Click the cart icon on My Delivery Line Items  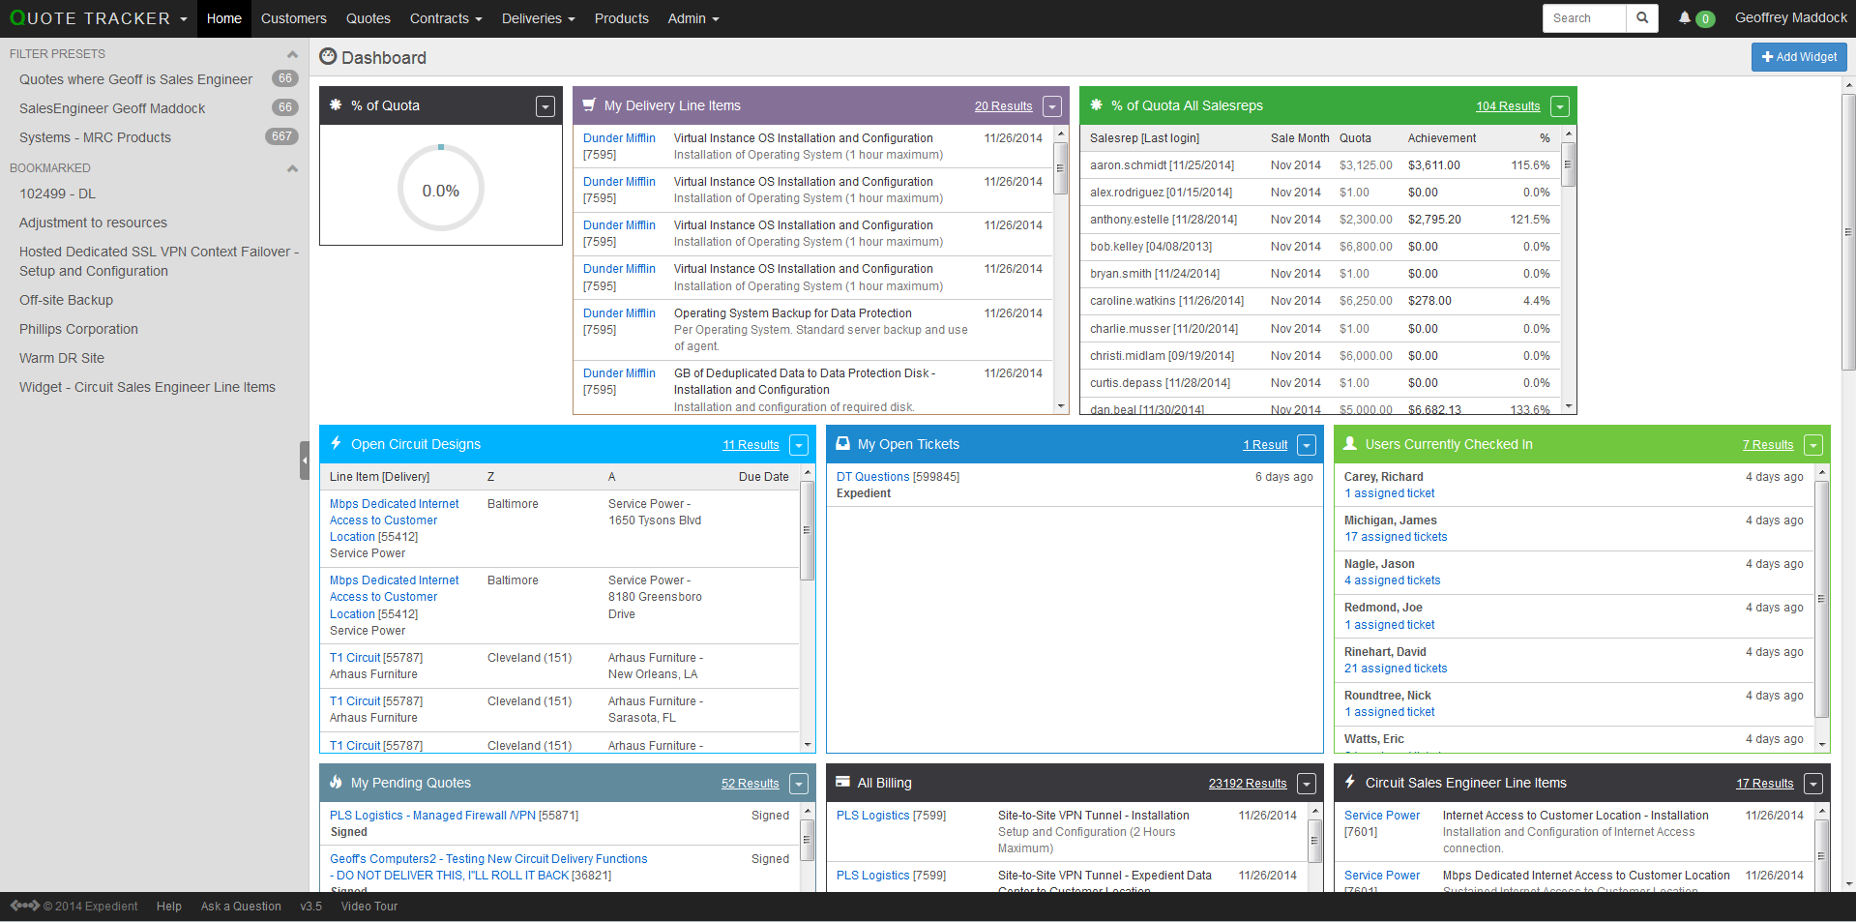[590, 105]
